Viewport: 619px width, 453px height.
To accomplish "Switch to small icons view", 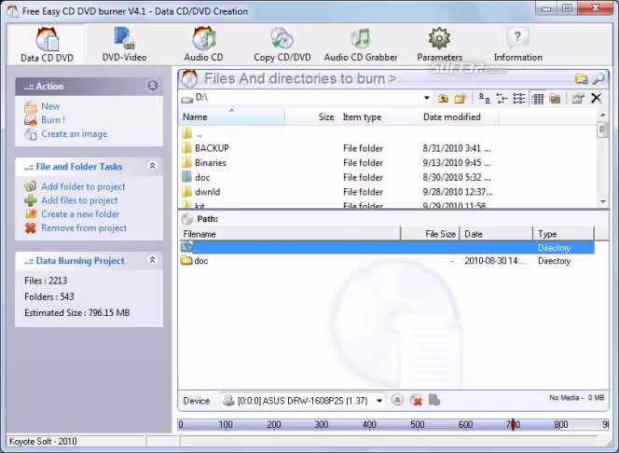I will point(502,98).
